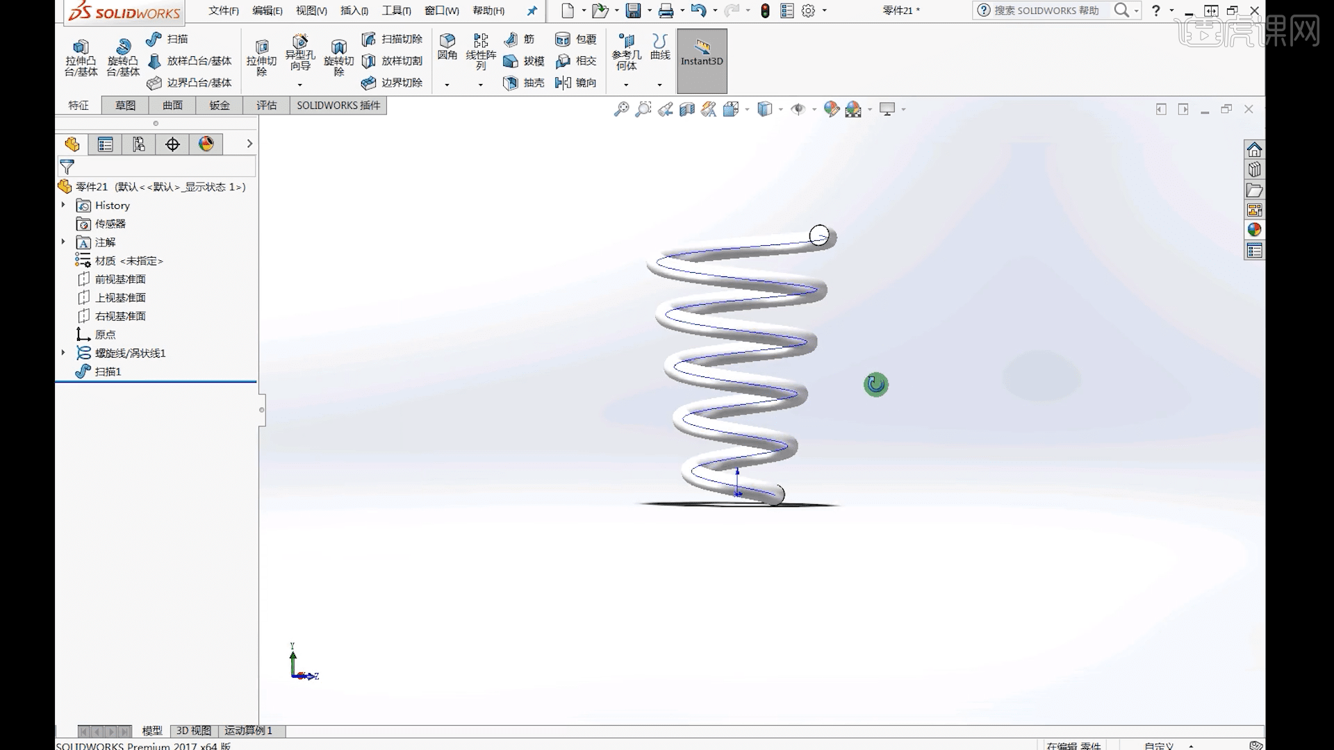Click the Edit Appearance color ball icon

(831, 109)
